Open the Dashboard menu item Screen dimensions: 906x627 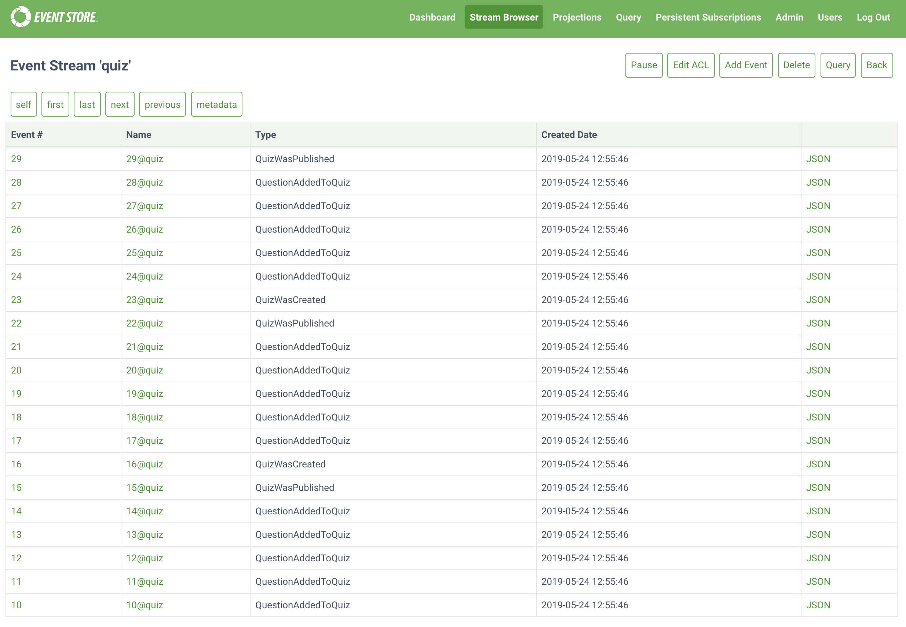432,17
